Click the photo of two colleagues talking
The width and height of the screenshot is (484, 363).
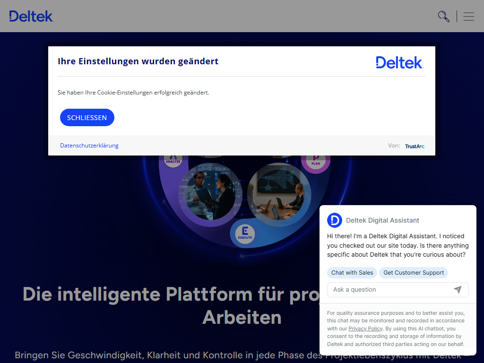tap(210, 194)
